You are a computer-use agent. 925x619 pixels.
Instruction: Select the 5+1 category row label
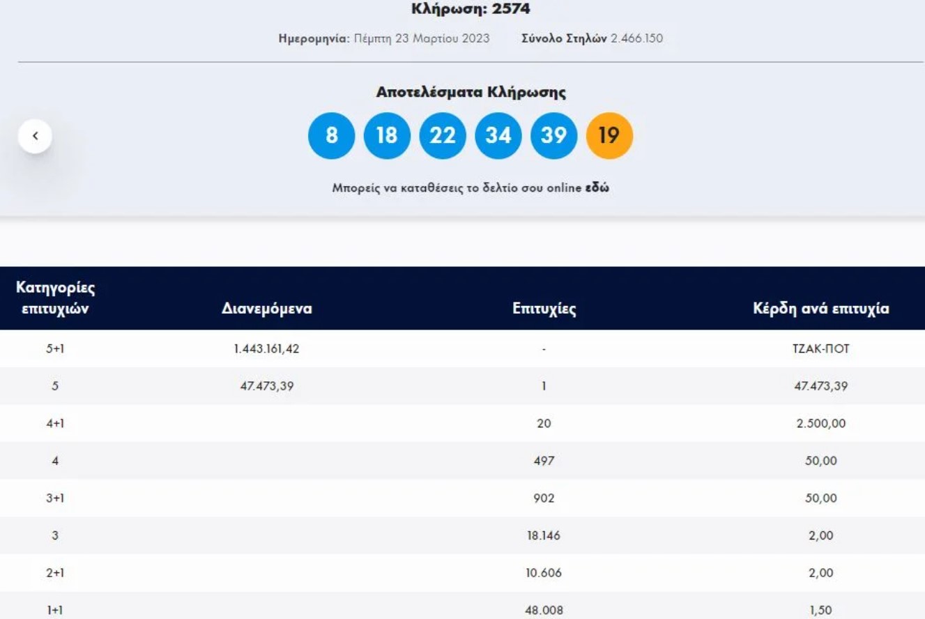(55, 349)
